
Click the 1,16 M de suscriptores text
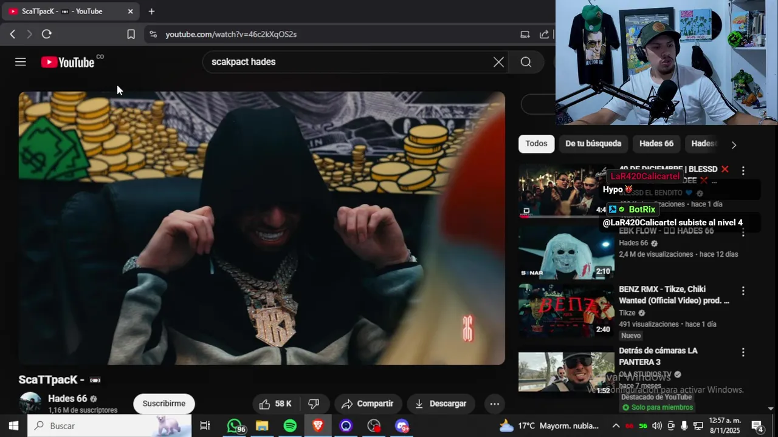pos(83,410)
